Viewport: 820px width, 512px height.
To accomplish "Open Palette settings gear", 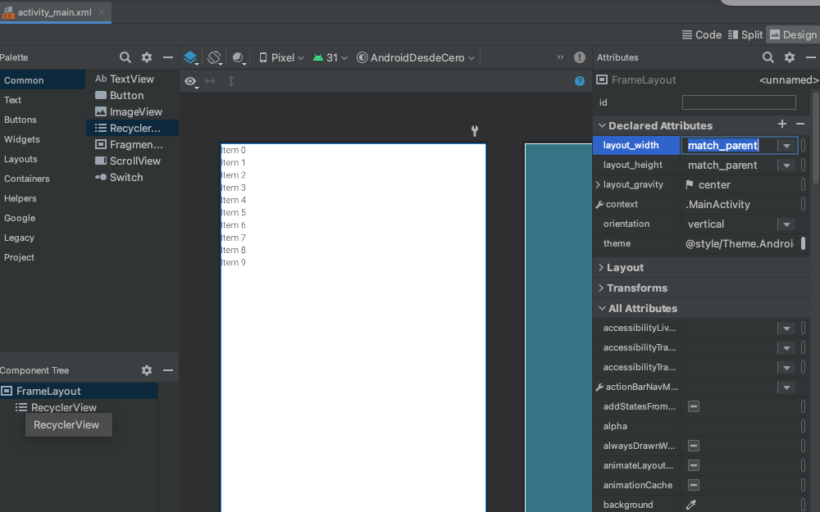I will click(147, 57).
